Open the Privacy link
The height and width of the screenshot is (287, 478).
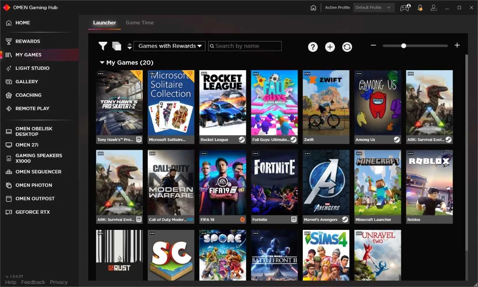point(59,282)
